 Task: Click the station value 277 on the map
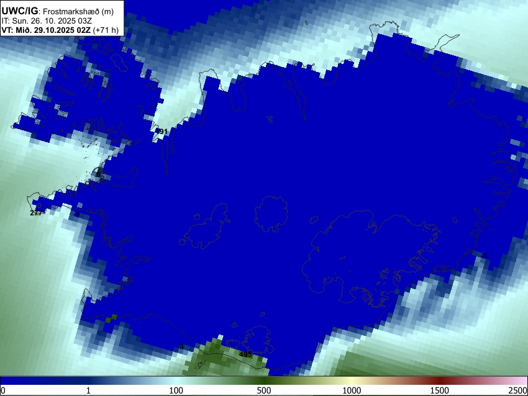36,213
